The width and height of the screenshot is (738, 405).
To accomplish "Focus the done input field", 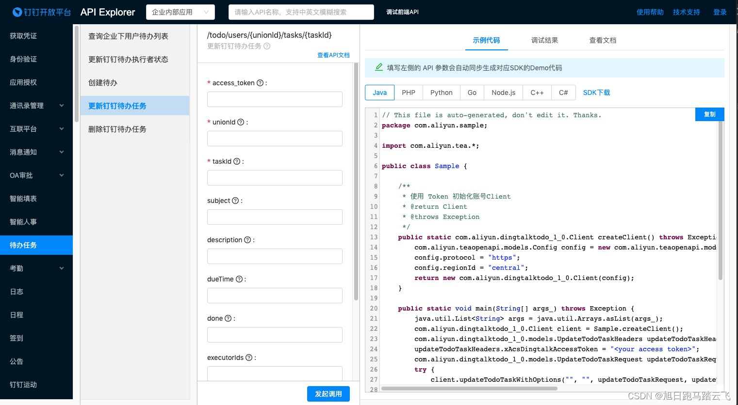I will [x=275, y=335].
